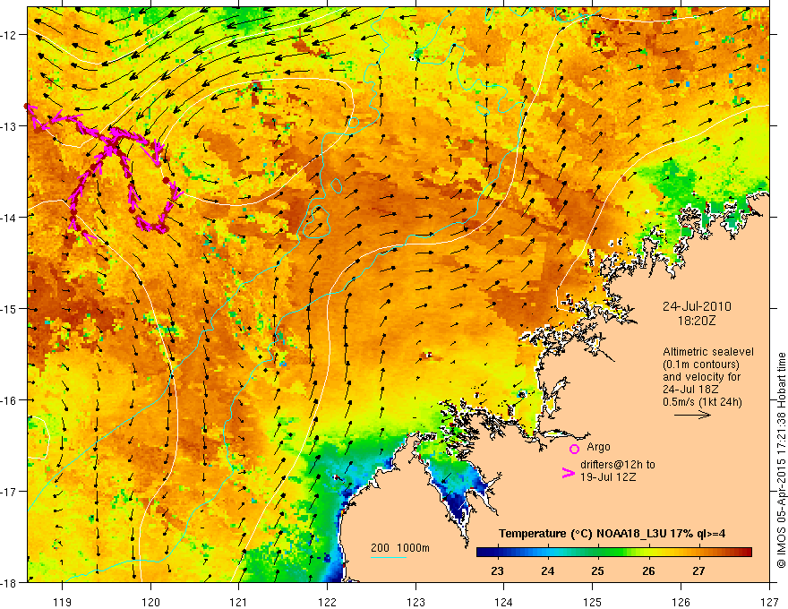Click the 'Altimetric sealevel' legend text
Screen dimensions: 788x609
pos(708,352)
